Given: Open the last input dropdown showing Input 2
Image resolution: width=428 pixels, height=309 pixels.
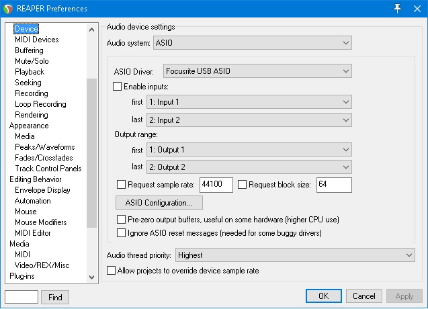Looking at the screenshot, I should (249, 120).
